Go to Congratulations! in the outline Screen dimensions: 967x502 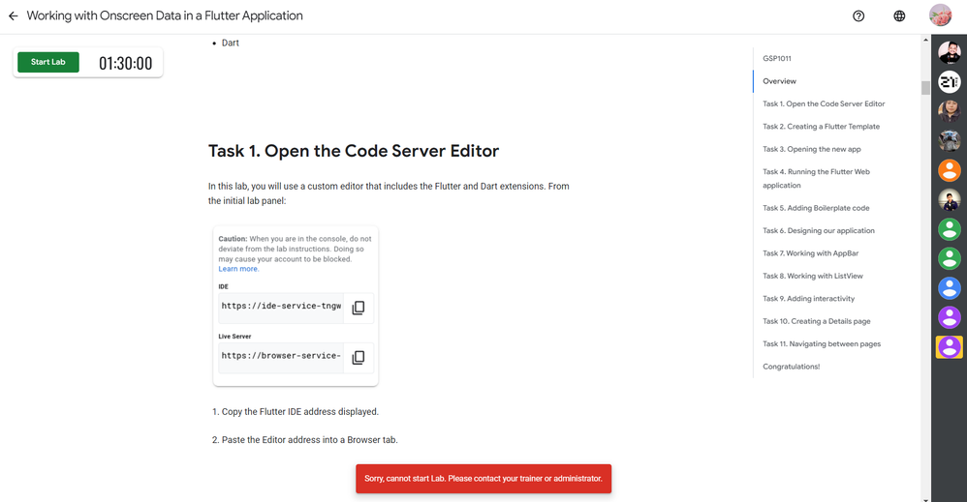click(792, 368)
